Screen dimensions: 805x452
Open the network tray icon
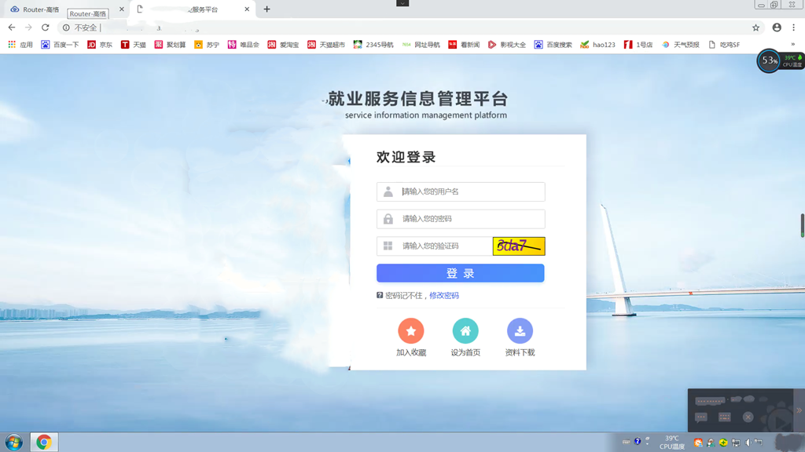coord(736,443)
